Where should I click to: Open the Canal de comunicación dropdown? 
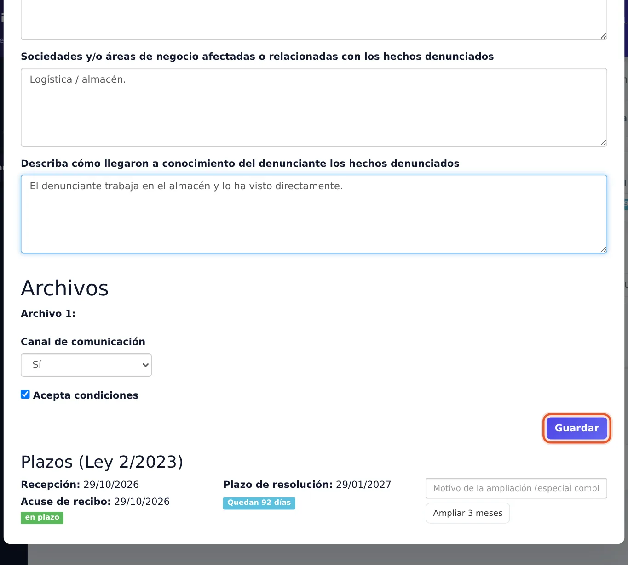click(x=86, y=365)
